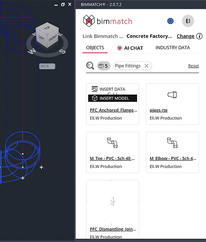Click Eli.W Production under M_Tee
This screenshot has height=242, width=206.
click(x=106, y=166)
